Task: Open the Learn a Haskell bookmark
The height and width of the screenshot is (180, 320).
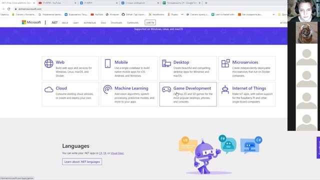Action: 223,14
